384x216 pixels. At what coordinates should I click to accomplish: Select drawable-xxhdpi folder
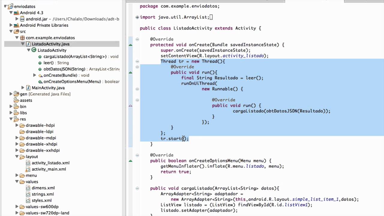click(x=43, y=150)
